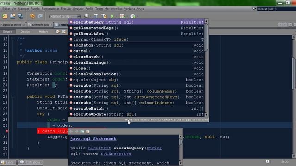Screen dimensions: 296x166
Task: Run the project with the green play icon
Action: (112, 17)
